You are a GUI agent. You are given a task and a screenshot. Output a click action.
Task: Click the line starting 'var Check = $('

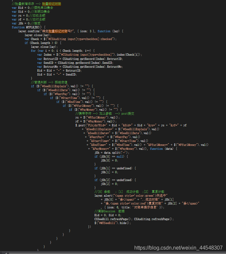click(71, 39)
